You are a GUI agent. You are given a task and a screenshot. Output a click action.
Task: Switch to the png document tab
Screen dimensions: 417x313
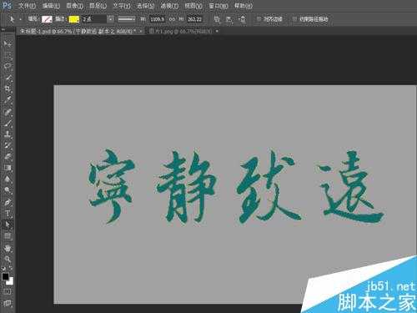tap(183, 32)
